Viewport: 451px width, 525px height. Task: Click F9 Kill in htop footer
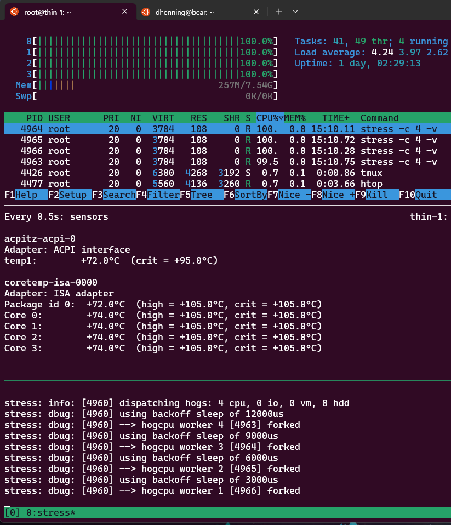(377, 195)
